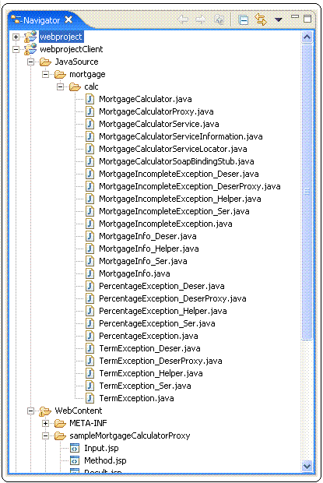Click the Collapse All toolbar icon
Image resolution: width=323 pixels, height=483 pixels.
click(244, 20)
